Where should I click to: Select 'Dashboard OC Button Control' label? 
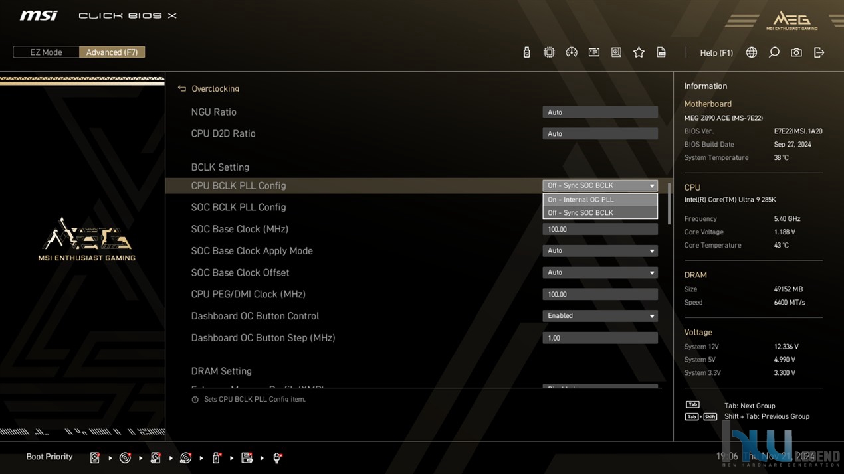tap(255, 316)
